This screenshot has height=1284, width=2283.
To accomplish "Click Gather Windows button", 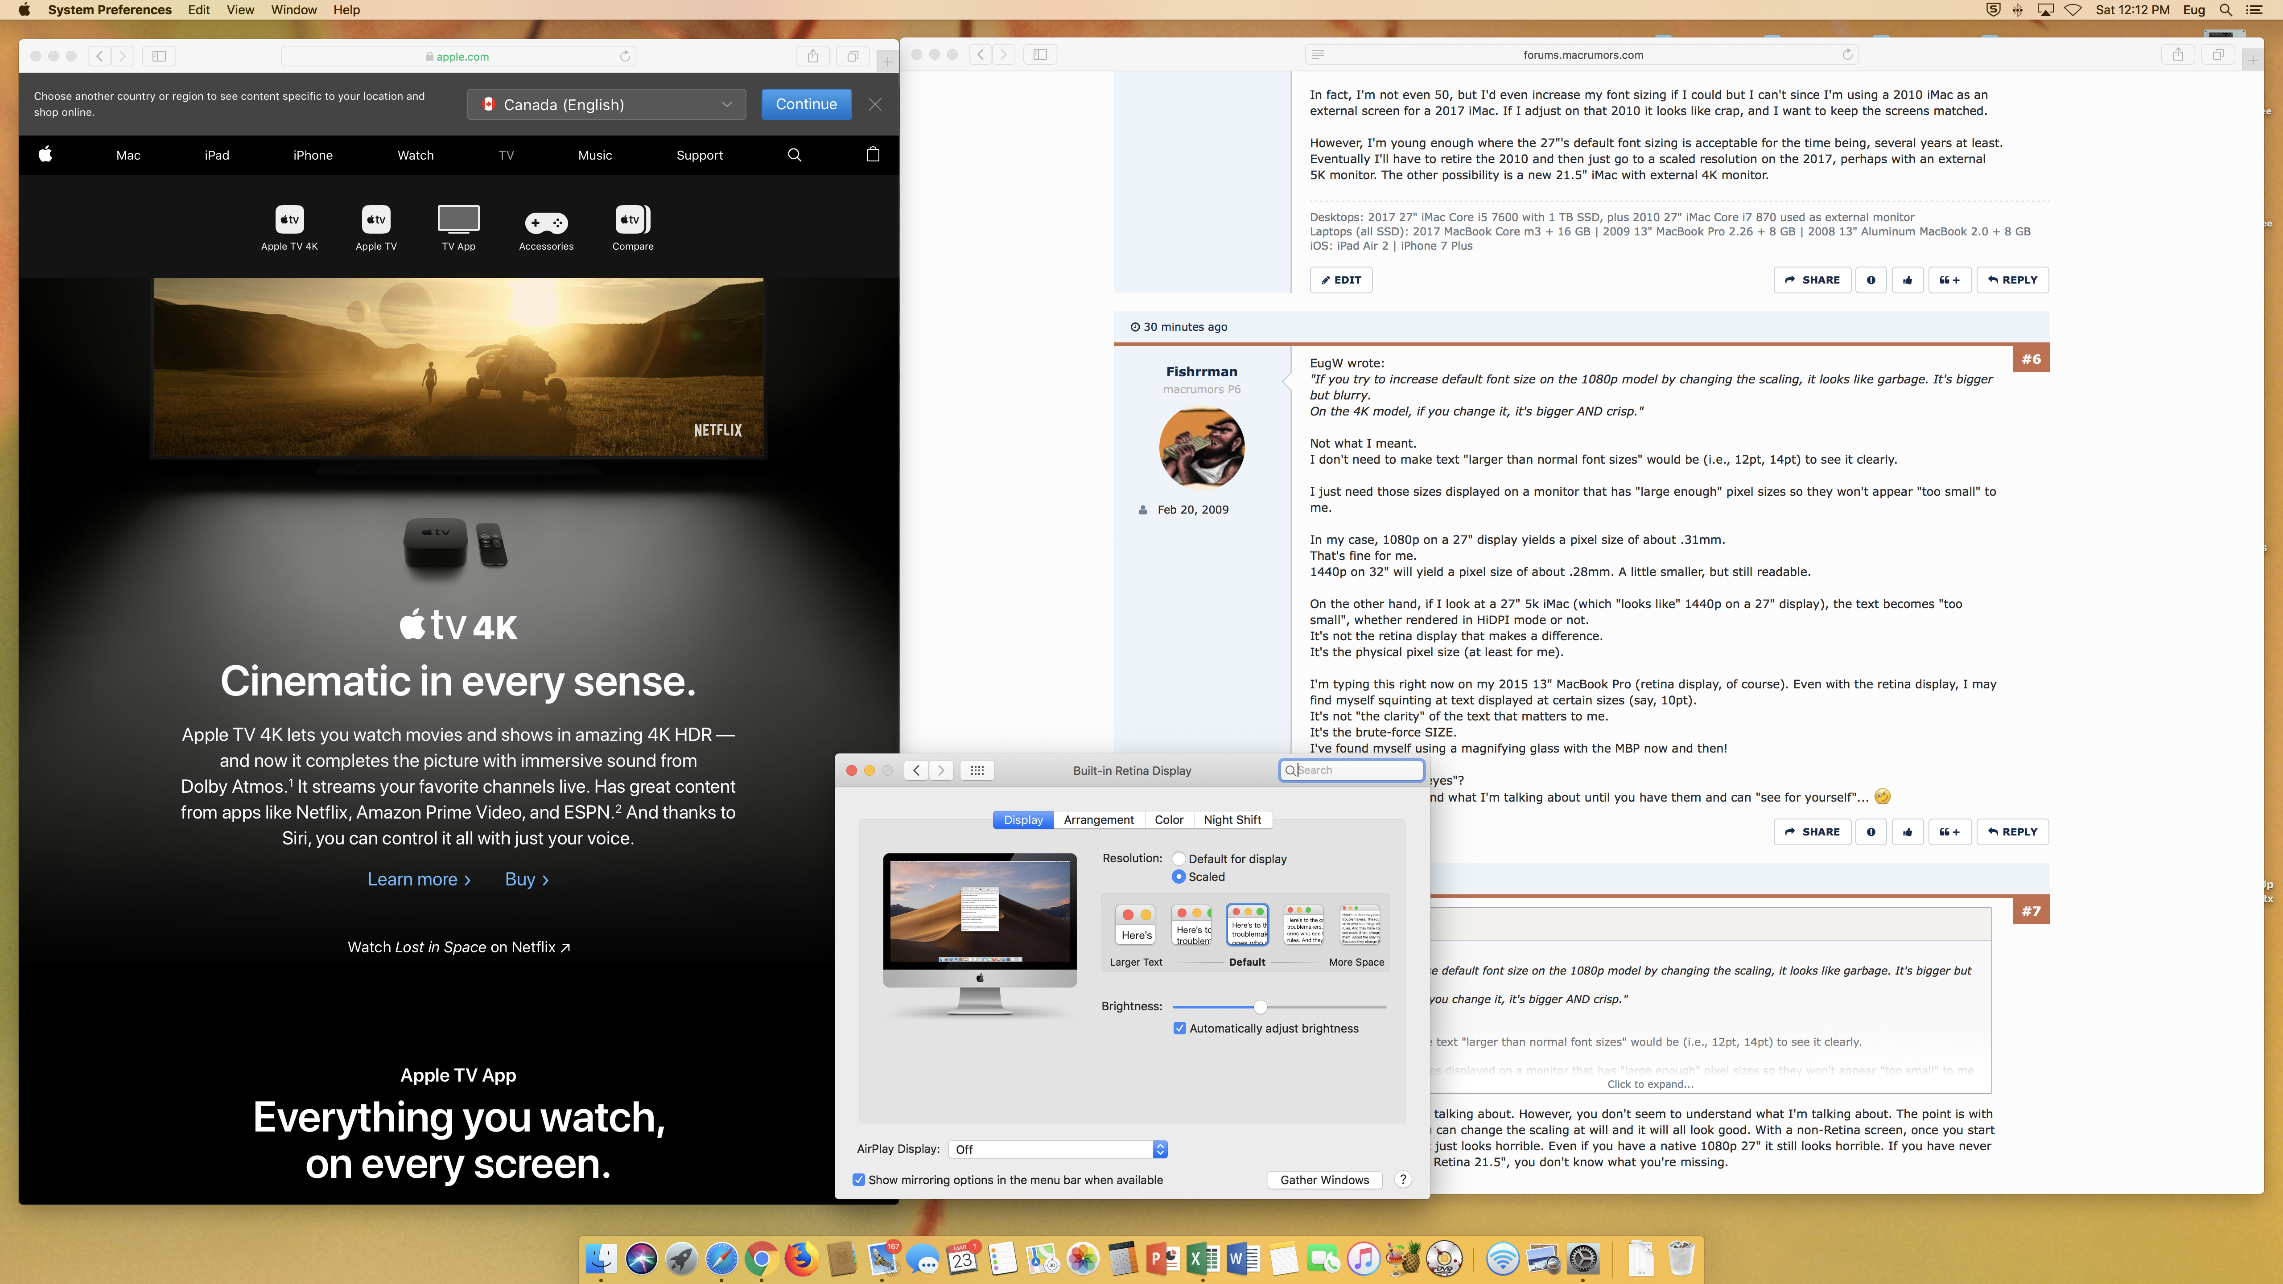I will click(x=1324, y=1179).
